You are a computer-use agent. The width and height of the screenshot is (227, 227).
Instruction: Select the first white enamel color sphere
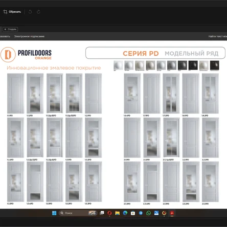pyautogui.click(x=118, y=65)
